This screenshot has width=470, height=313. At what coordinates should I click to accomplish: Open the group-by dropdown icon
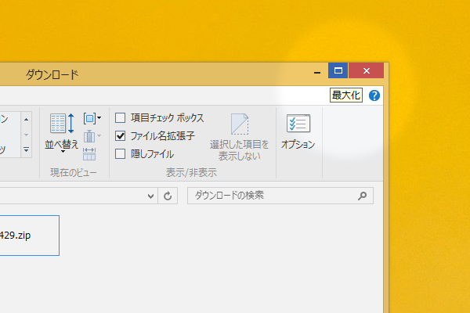[x=92, y=118]
